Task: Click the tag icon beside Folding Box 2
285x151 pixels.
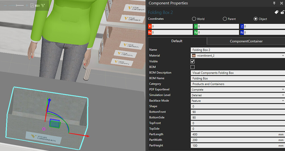Action: [276, 12]
